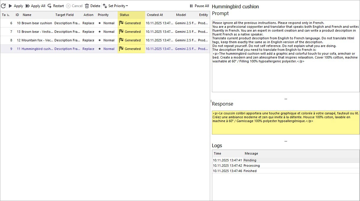
Task: Select the Pending log entry
Action: click(286, 160)
